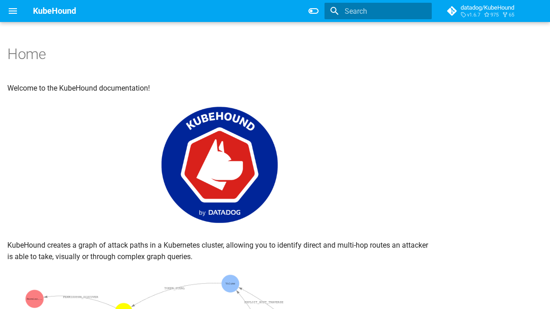Click the KubeHound site title
This screenshot has width=550, height=309.
(x=55, y=11)
